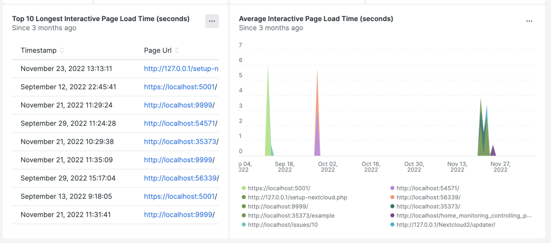Open localhost:54571 link in the table
Screen dimensions: 551x243
[179, 123]
